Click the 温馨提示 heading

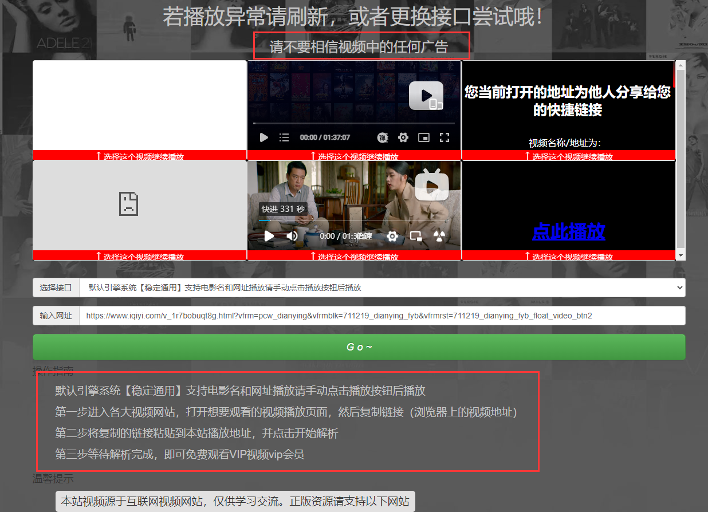(x=53, y=479)
